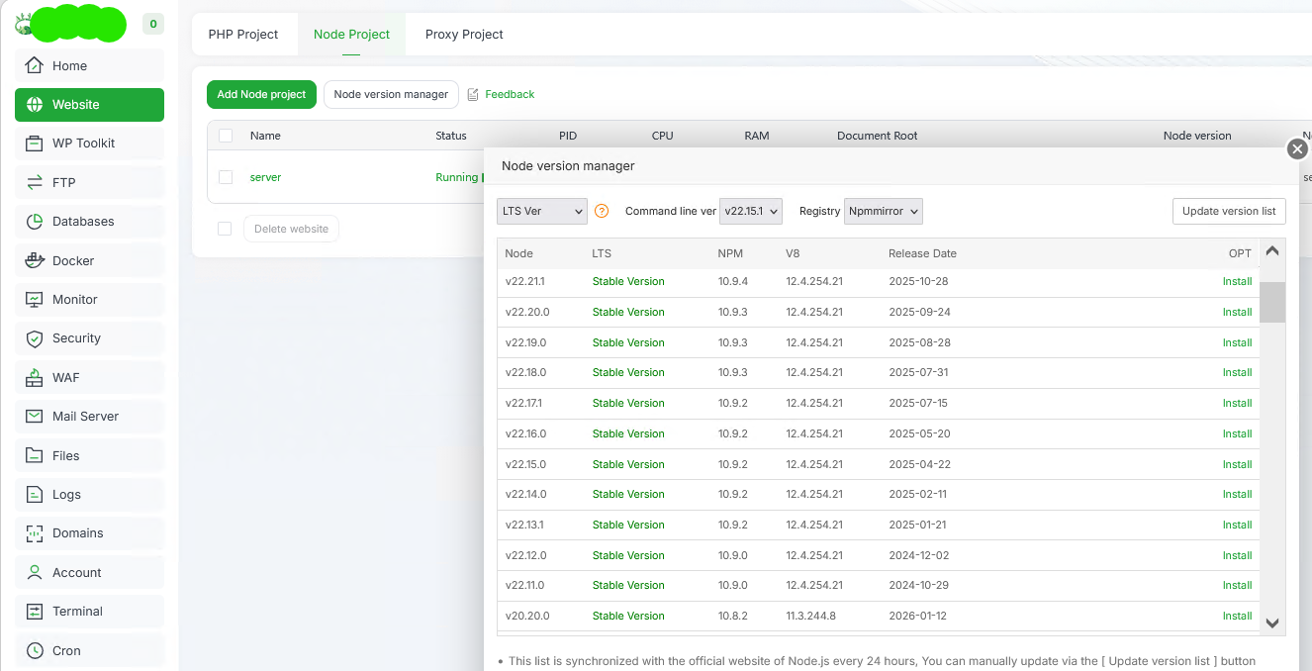
Task: Switch to the PHP Project tab
Action: coord(243,34)
